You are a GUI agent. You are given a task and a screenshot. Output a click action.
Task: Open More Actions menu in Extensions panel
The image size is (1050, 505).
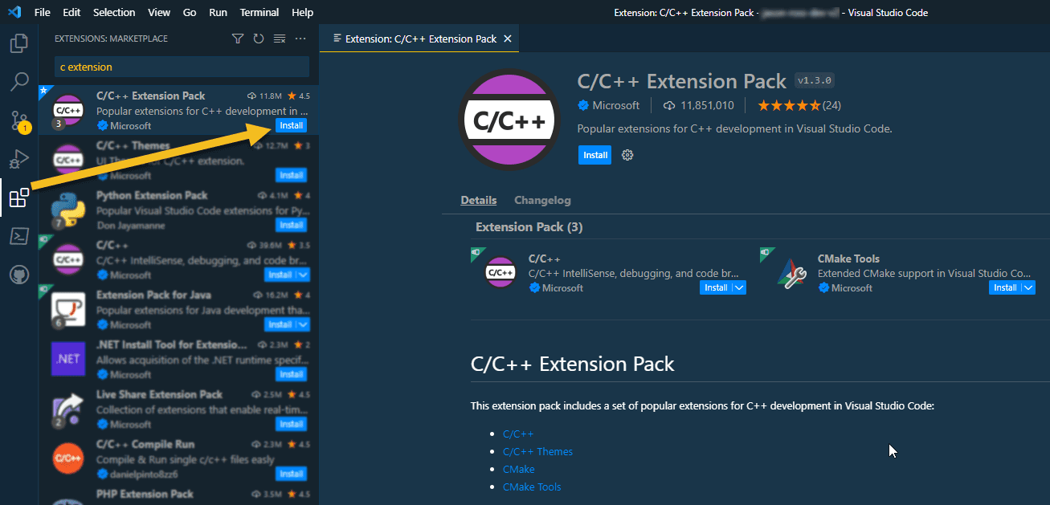pyautogui.click(x=300, y=38)
